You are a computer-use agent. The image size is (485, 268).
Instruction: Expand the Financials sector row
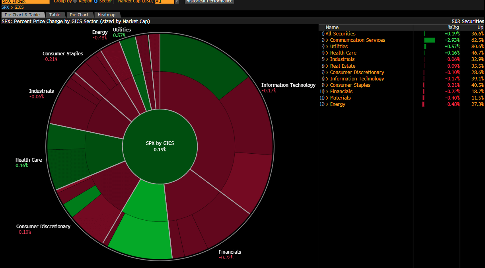click(x=326, y=91)
